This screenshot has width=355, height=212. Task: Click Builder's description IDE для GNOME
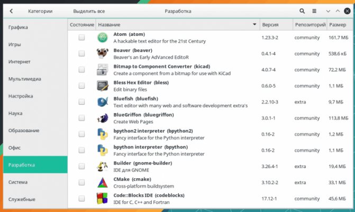[x=131, y=170]
